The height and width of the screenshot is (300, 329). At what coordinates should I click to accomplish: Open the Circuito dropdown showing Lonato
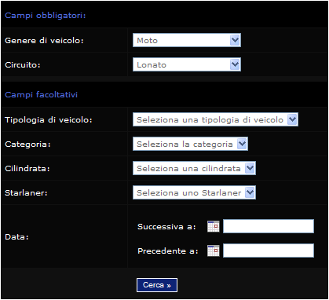[187, 64]
